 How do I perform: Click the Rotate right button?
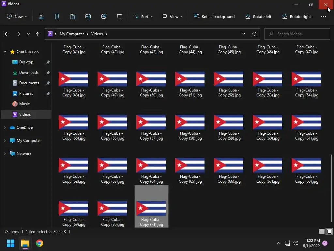[296, 16]
